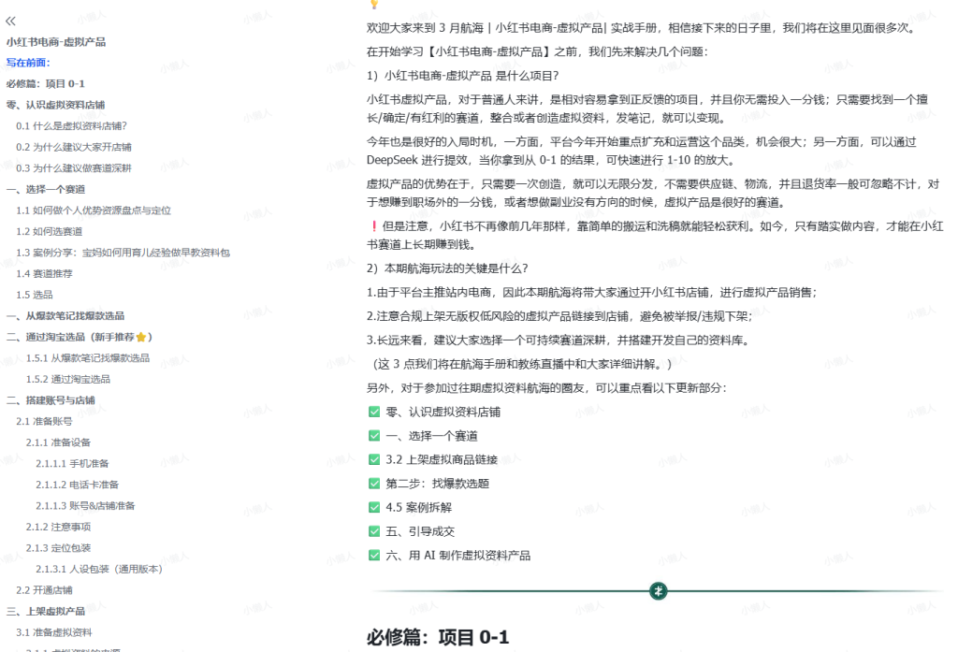Open 2.1.1.2 电话卡准备 in outline
This screenshot has width=958, height=652.
[77, 484]
